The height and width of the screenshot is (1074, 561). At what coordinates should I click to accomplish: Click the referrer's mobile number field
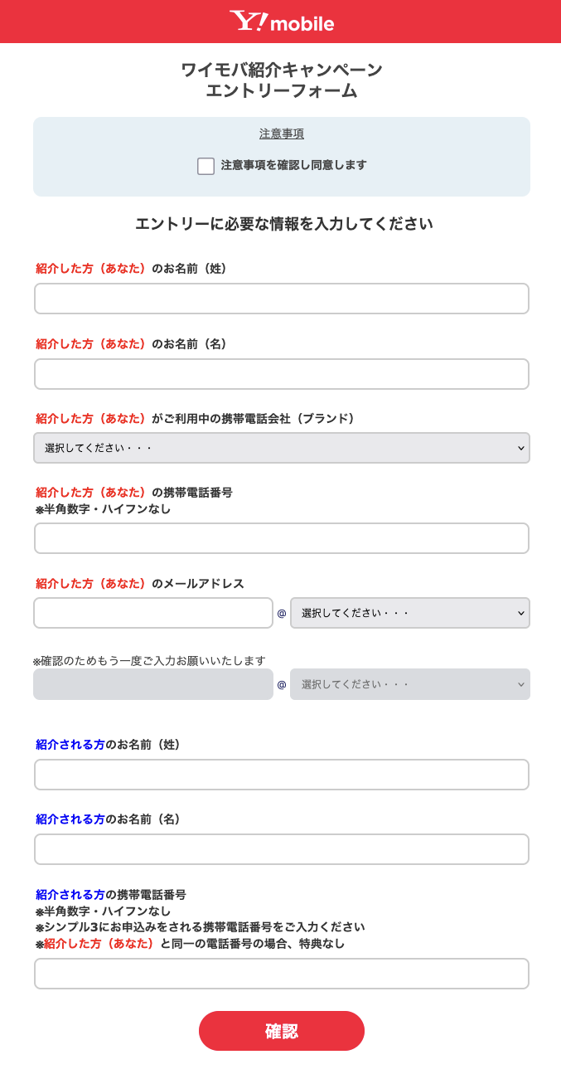tap(282, 538)
